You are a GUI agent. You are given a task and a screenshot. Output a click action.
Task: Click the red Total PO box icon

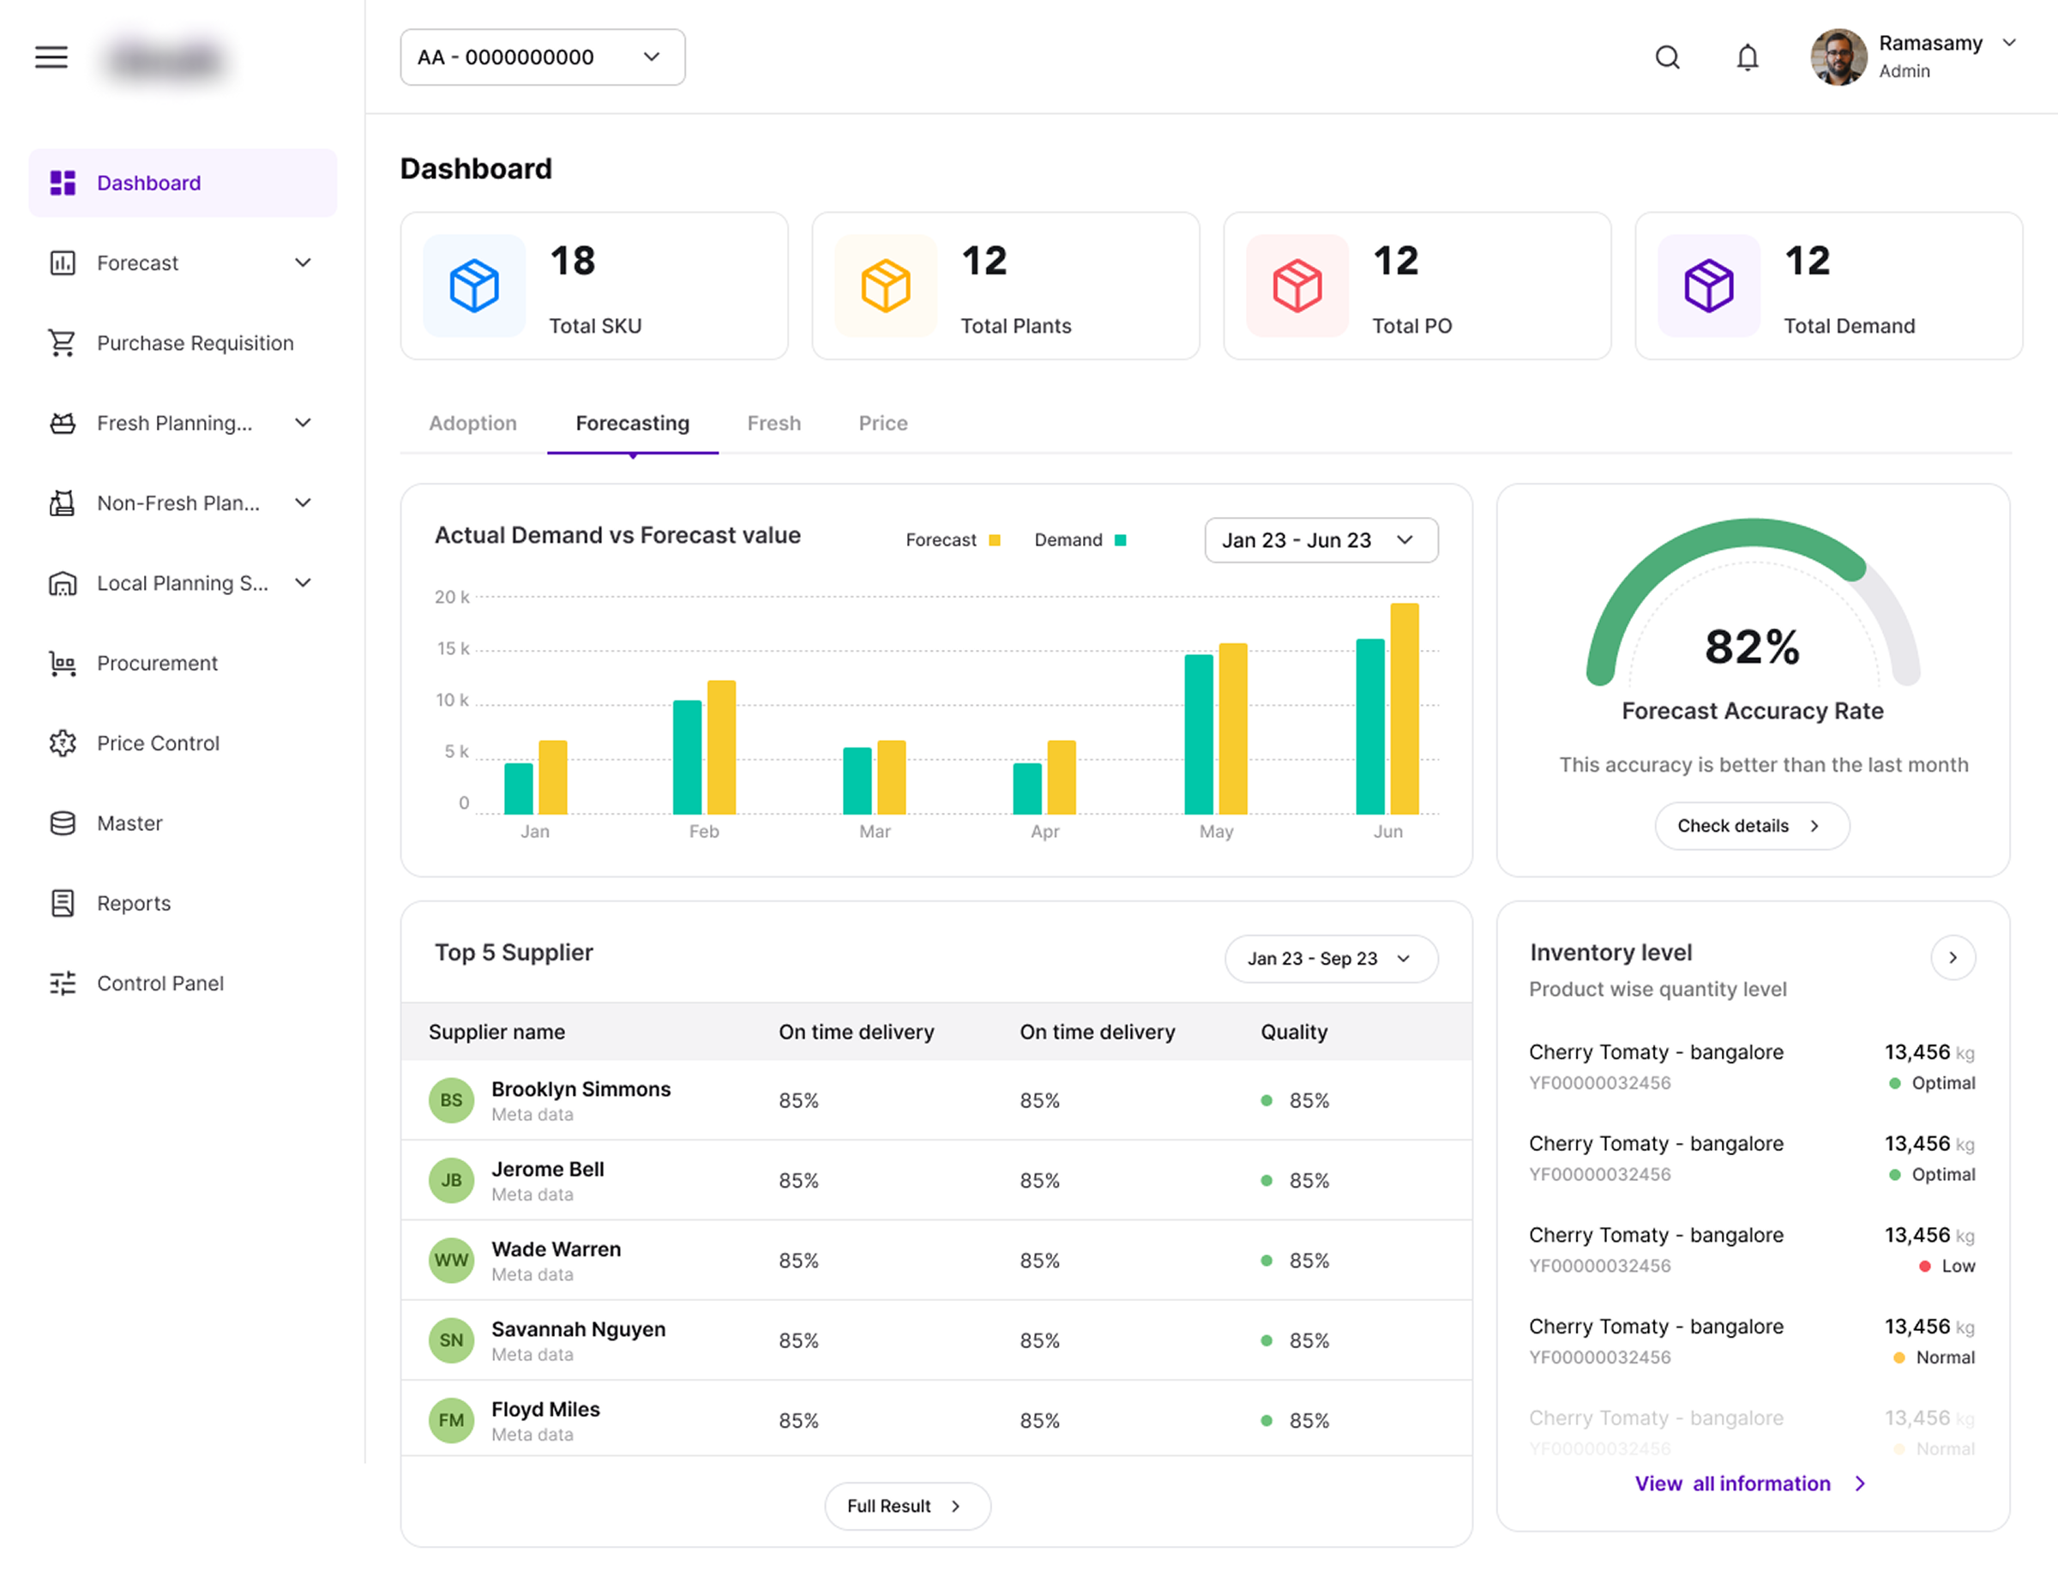(1297, 286)
